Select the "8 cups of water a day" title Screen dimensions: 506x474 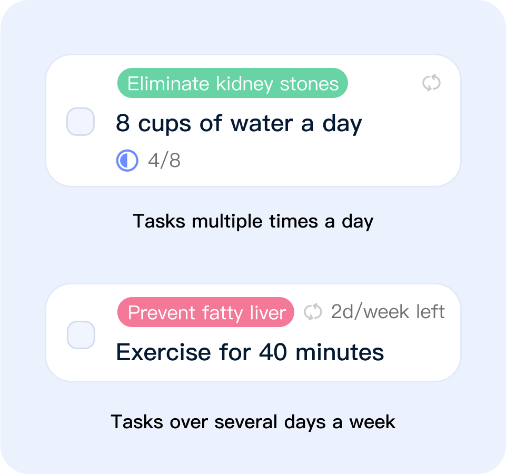(x=239, y=124)
